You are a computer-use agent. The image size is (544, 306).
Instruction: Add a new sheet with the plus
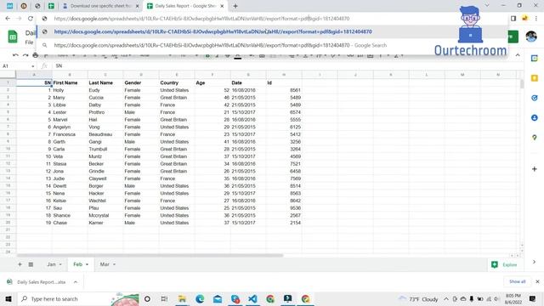(x=20, y=264)
